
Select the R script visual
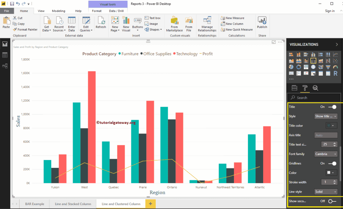pyautogui.click(x=335, y=73)
